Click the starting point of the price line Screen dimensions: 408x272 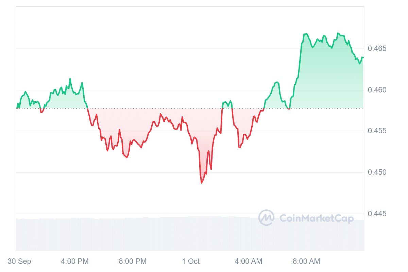(17, 108)
